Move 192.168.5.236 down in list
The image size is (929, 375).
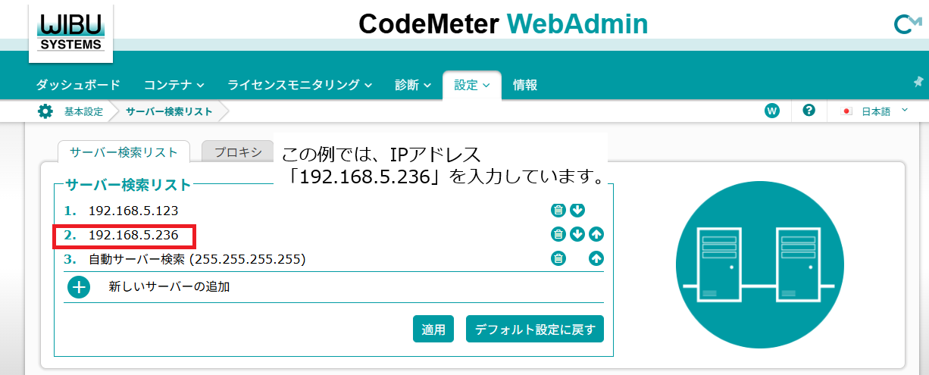click(x=577, y=235)
